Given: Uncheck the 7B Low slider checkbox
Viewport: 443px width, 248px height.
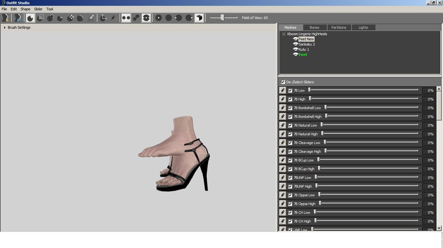Looking at the screenshot, I should (x=290, y=90).
